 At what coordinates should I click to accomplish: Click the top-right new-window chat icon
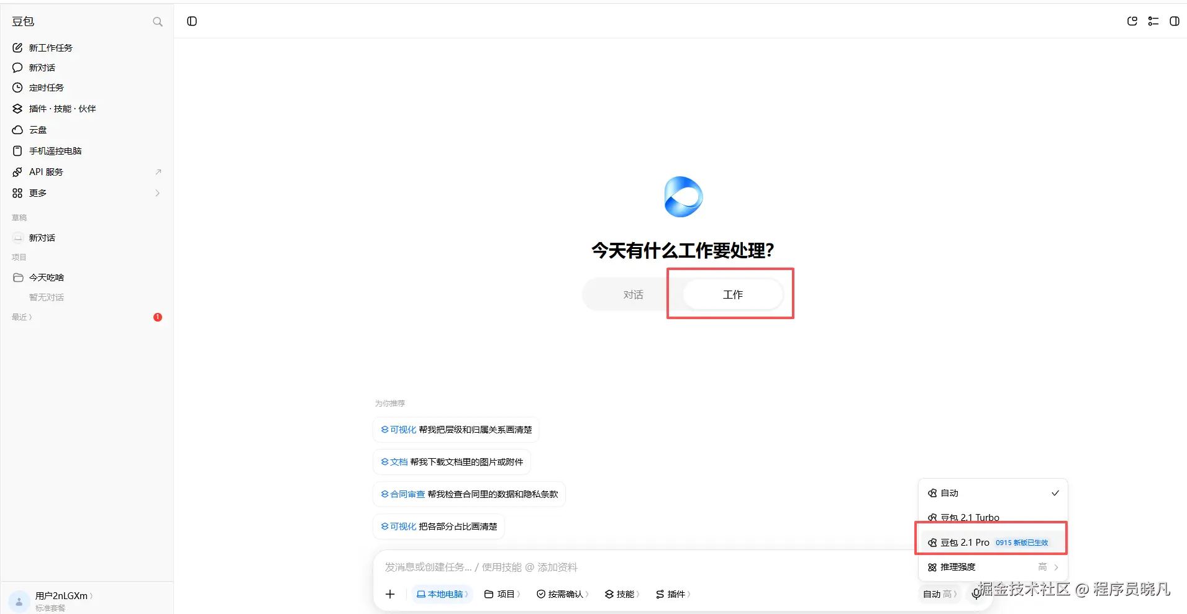[x=1132, y=21]
